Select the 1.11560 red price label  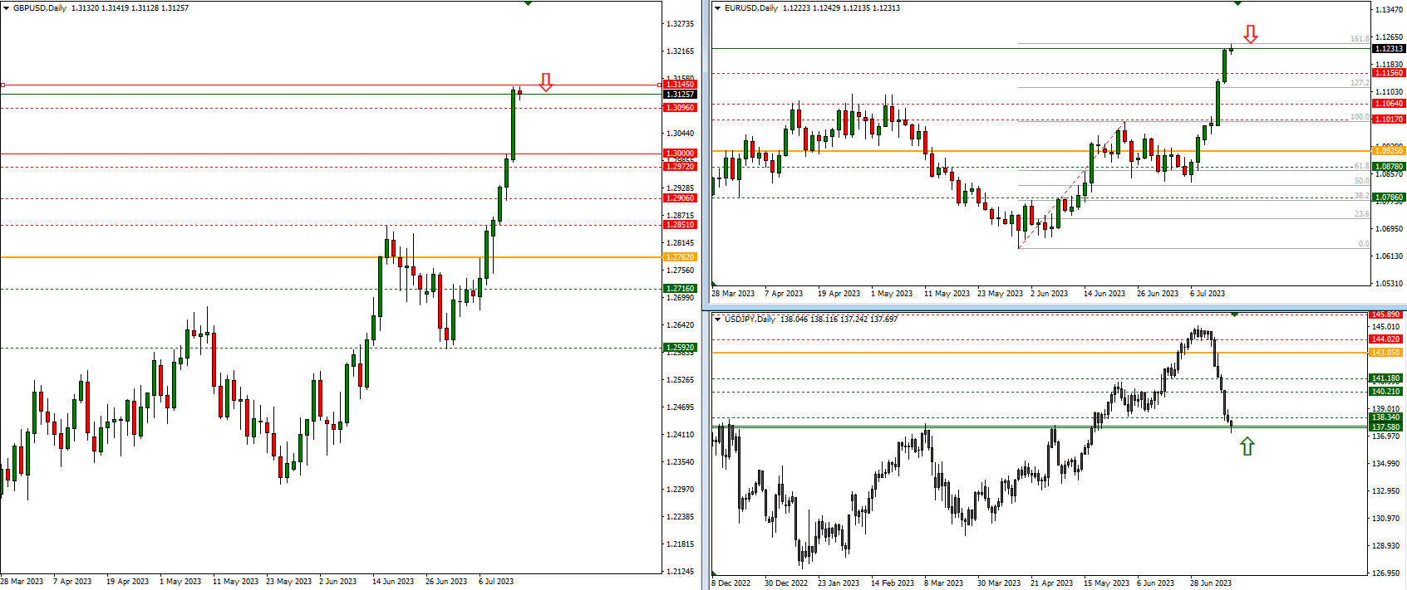(x=1388, y=73)
